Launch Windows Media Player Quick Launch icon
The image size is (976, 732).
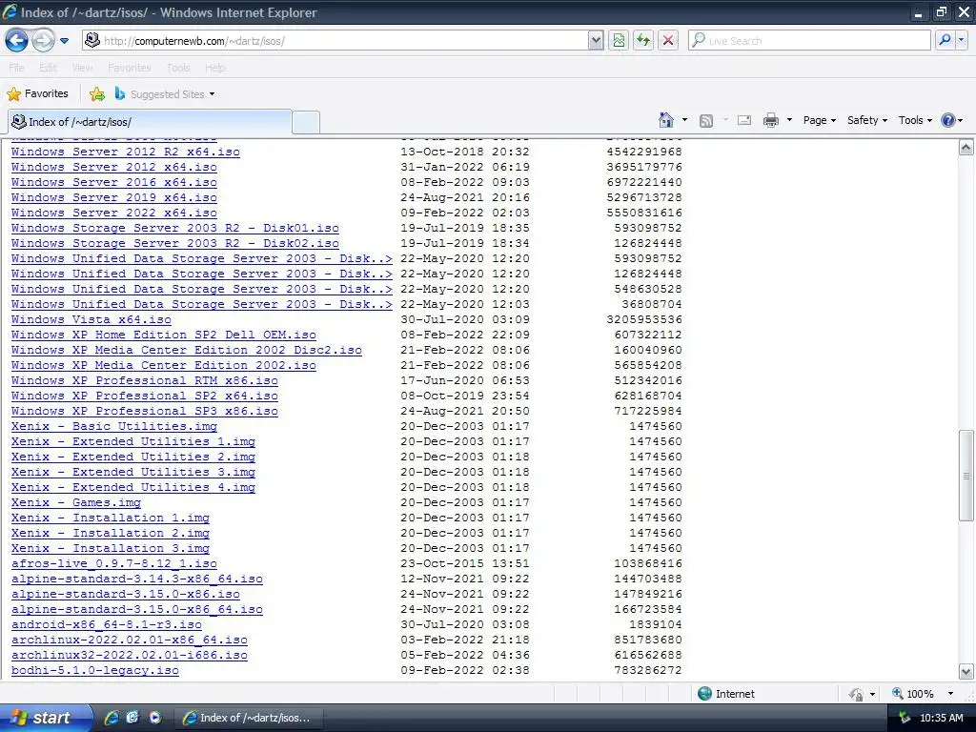154,718
